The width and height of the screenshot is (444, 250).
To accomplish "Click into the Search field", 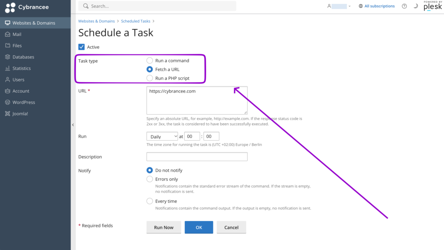I will point(157,6).
